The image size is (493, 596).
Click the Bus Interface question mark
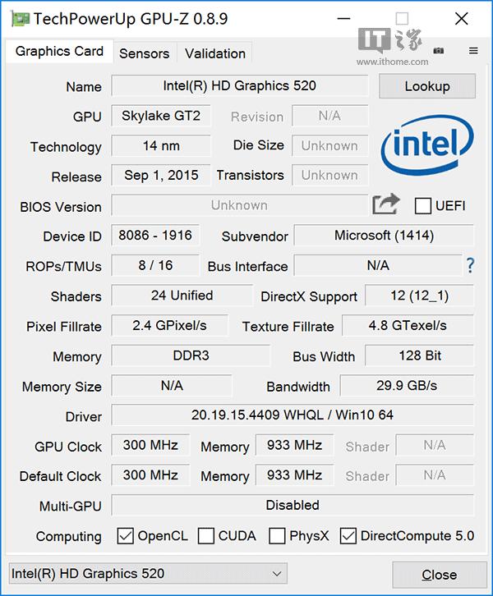pos(470,265)
